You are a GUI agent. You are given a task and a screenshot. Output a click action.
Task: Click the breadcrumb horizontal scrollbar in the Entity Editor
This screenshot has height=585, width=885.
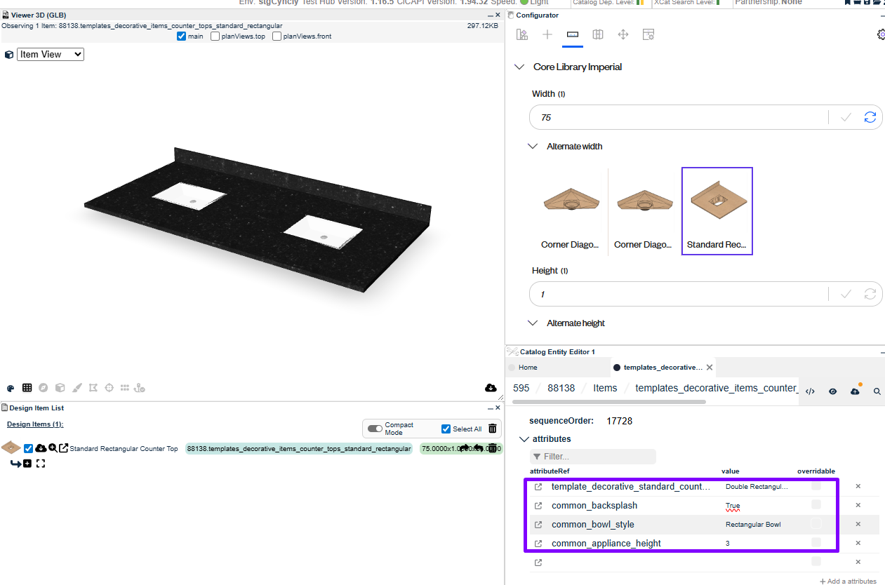(609, 402)
